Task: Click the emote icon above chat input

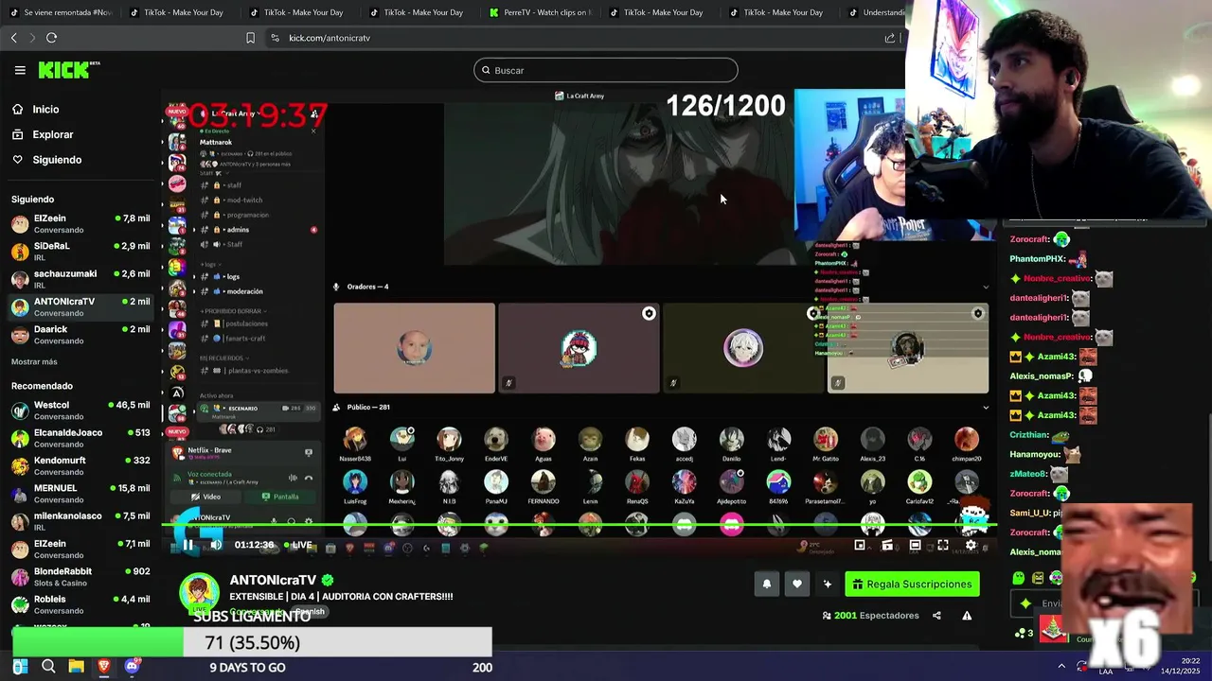Action: click(x=1018, y=578)
